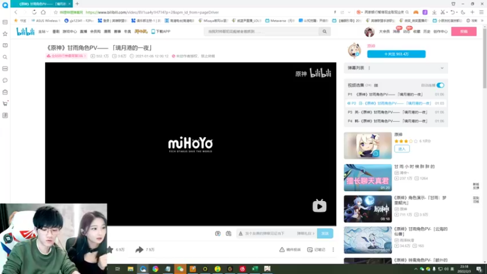Screen dimensions: 487x274
Task: Open browser download manager icon
Action: click(434, 12)
